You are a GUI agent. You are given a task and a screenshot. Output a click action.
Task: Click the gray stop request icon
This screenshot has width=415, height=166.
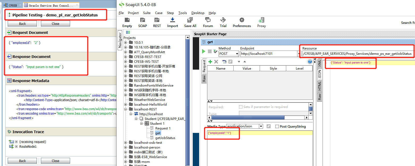(210, 51)
